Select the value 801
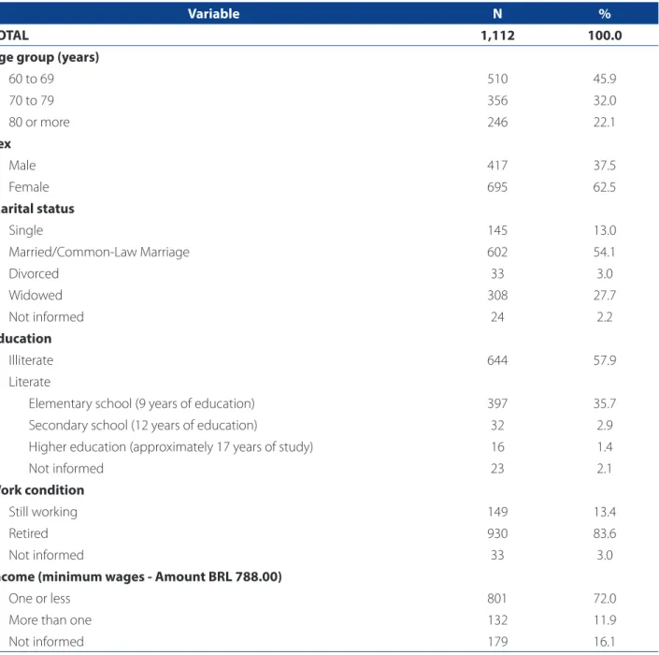659x655 pixels. (497, 598)
